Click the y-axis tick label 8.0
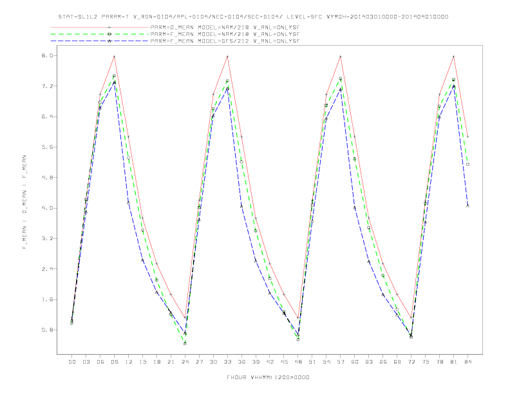This screenshot has width=510, height=394. pyautogui.click(x=47, y=55)
